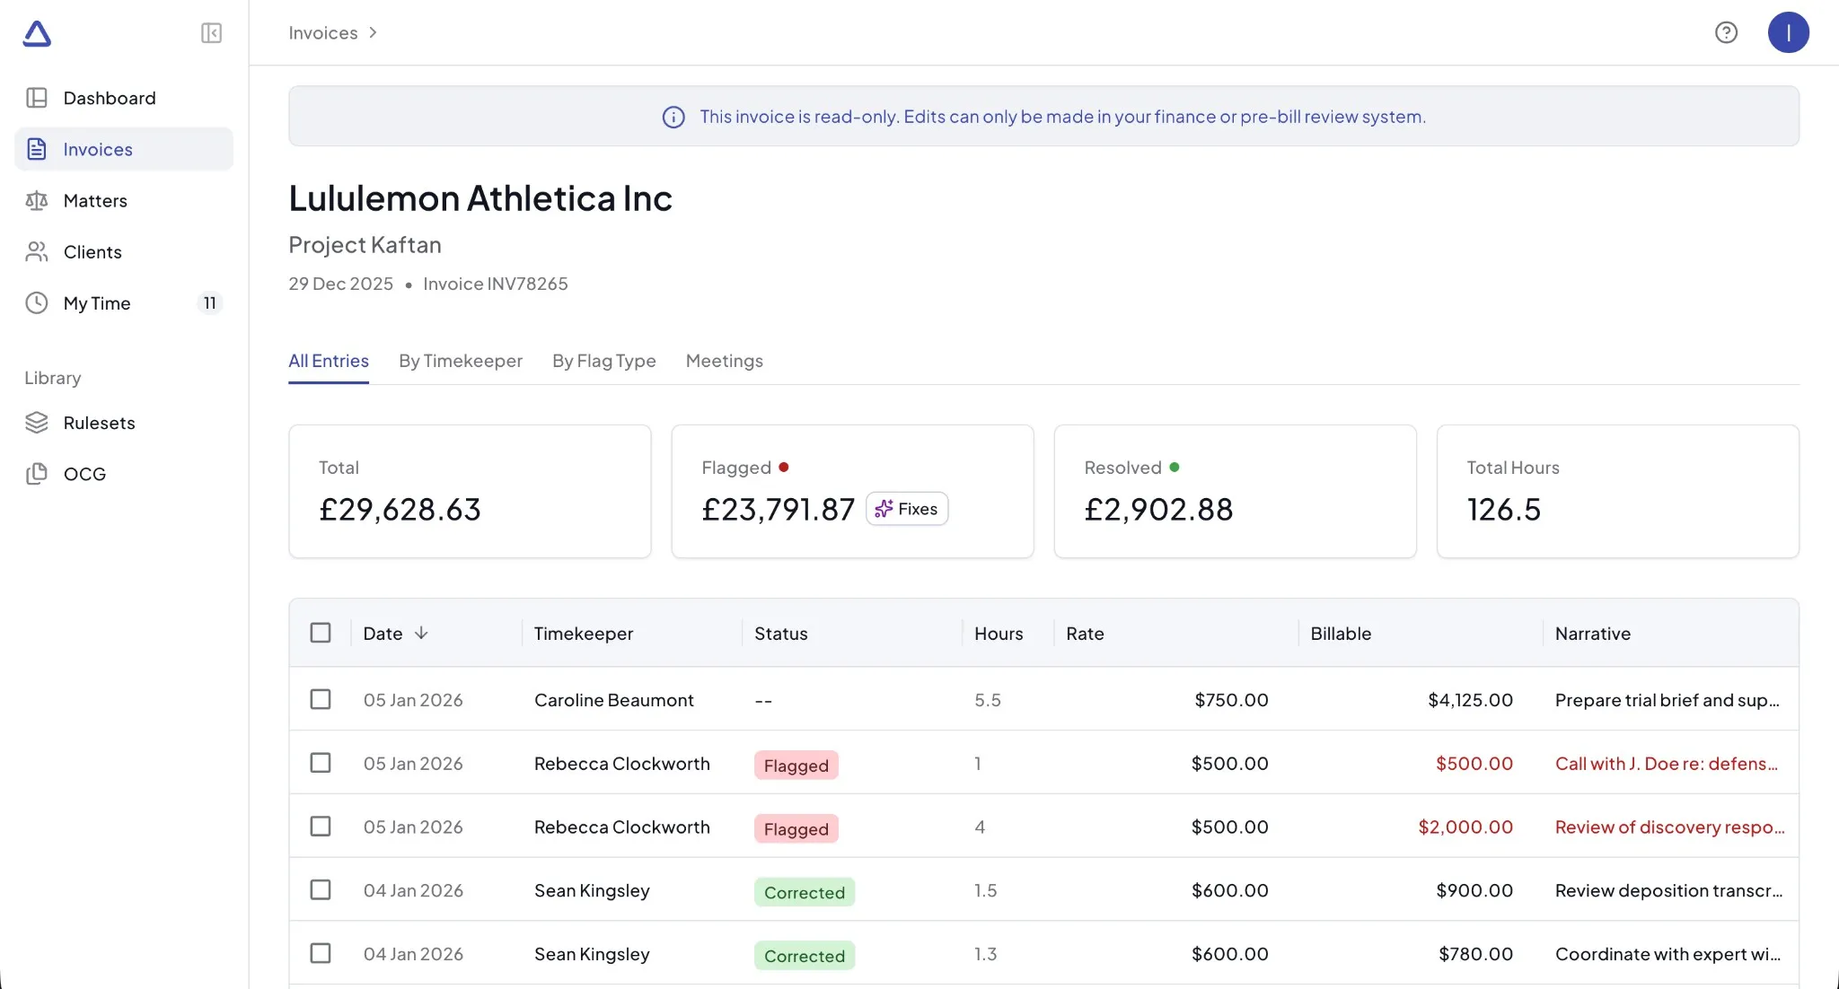Open the help question mark icon
Screen dimensions: 1839x989
click(1727, 32)
